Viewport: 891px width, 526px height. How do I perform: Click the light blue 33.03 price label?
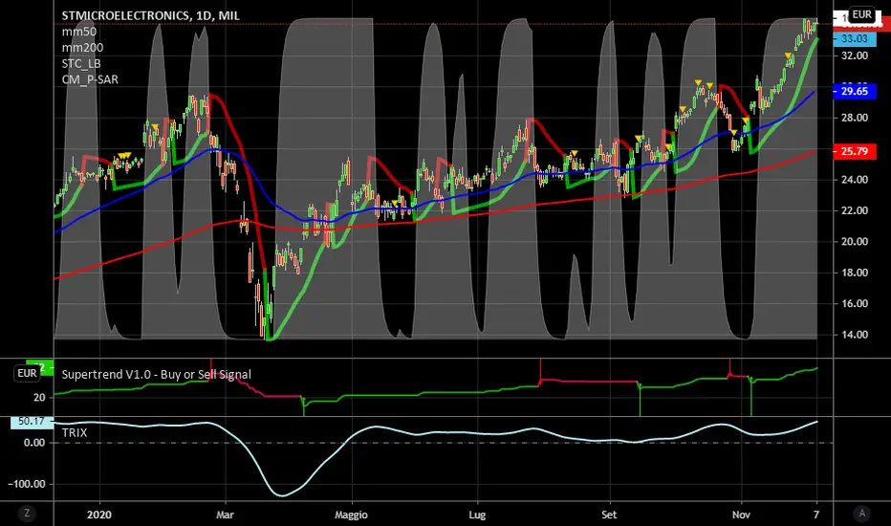click(852, 39)
